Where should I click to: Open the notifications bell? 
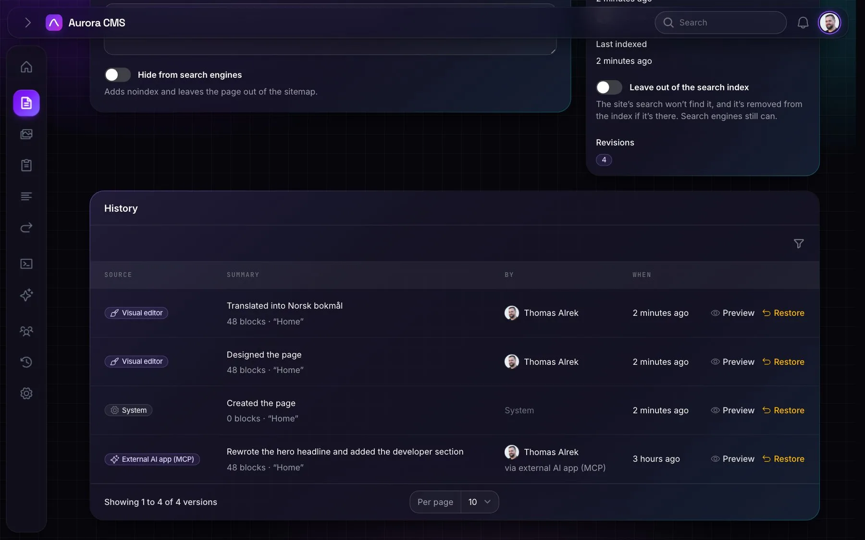point(803,23)
